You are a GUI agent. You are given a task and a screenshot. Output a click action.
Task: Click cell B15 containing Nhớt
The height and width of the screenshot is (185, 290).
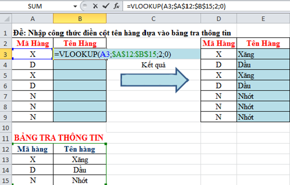pos(80,180)
